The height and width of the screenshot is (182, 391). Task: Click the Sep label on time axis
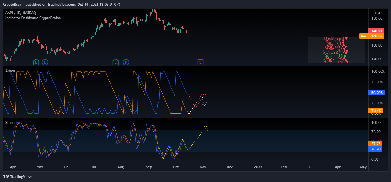149,167
